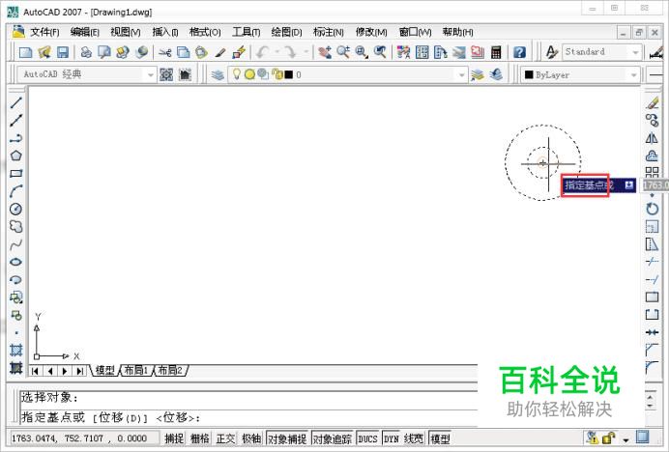The image size is (669, 452).
Task: Toggle 捕捉 snap mode in status bar
Action: [x=174, y=438]
